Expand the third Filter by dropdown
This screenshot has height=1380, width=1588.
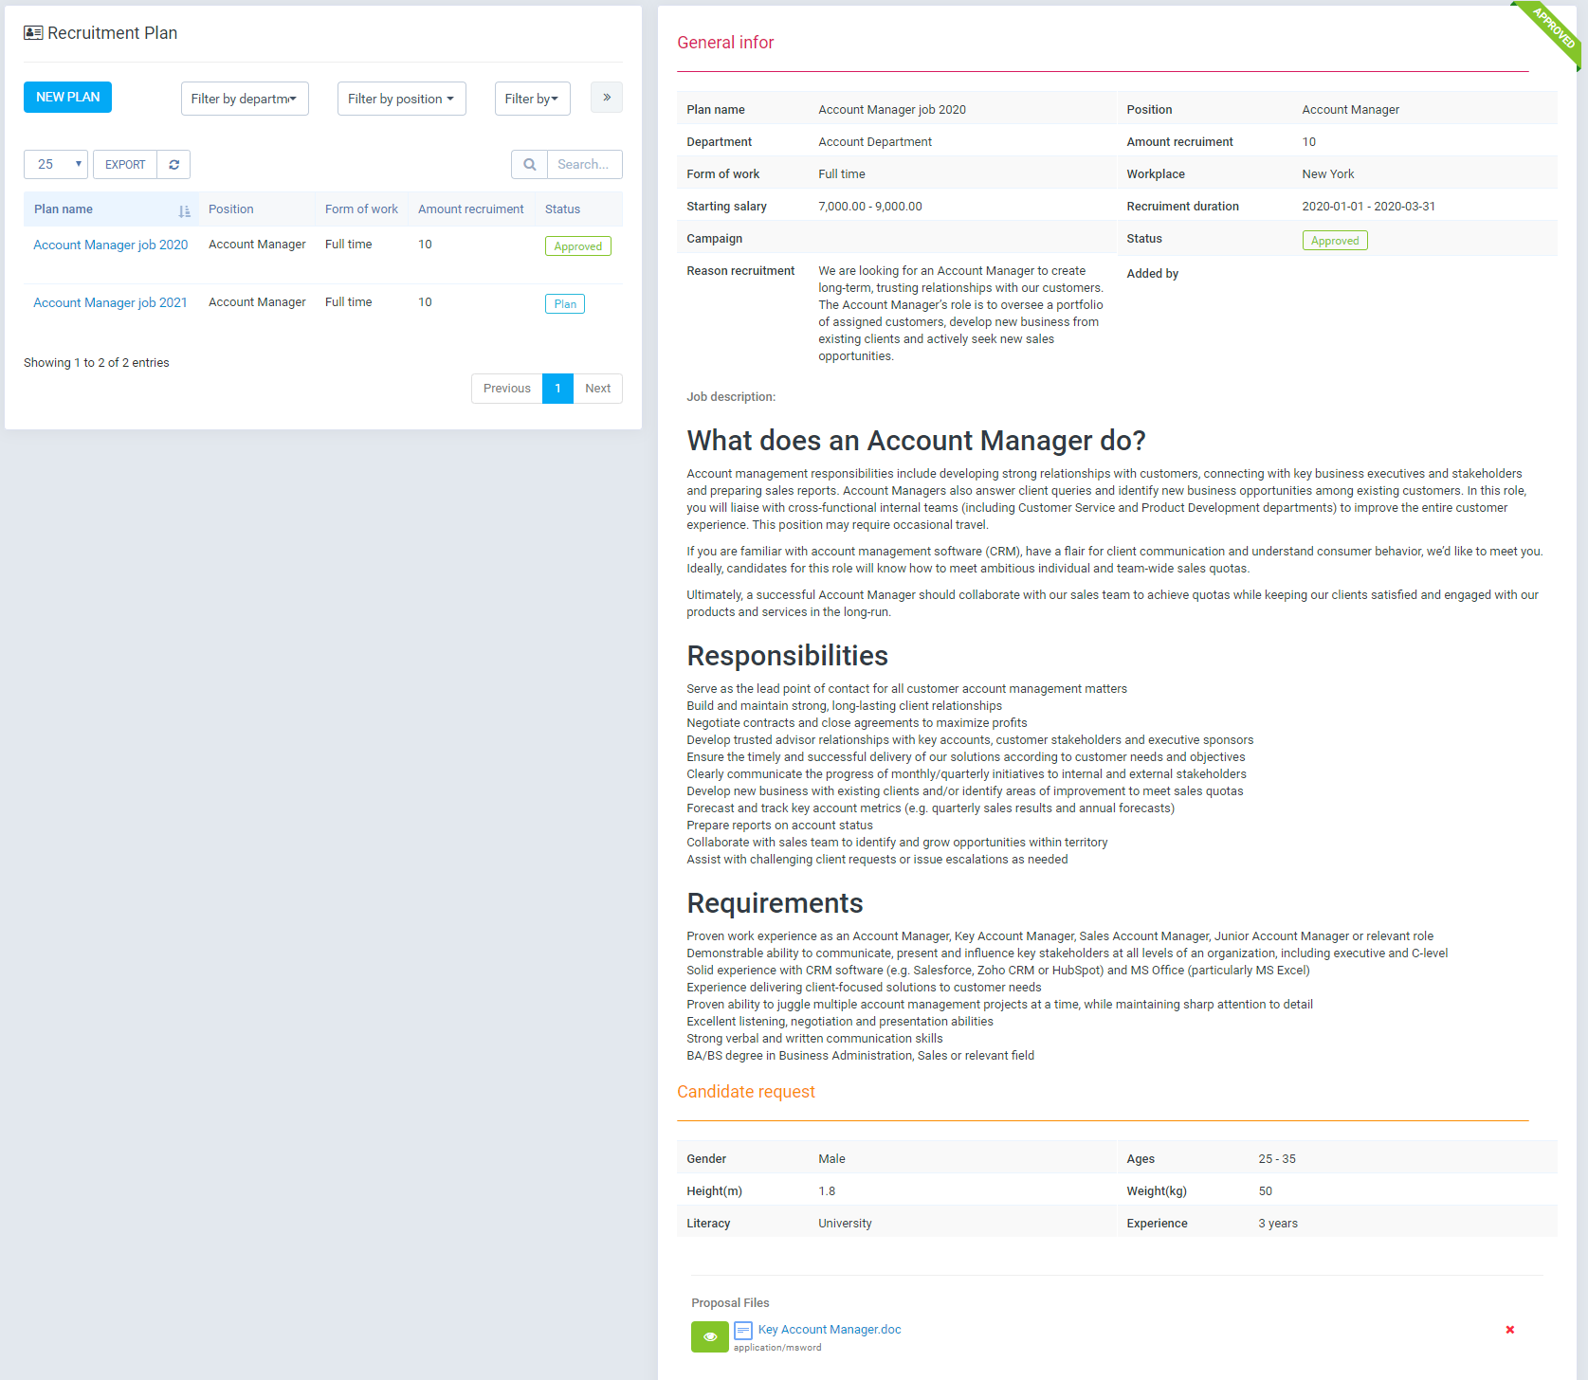tap(532, 99)
